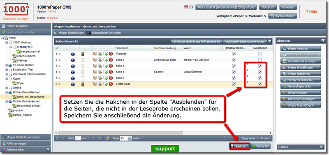329x155 pixels.
Task: Open the page size dropdown showing 25
Action: [x=130, y=138]
